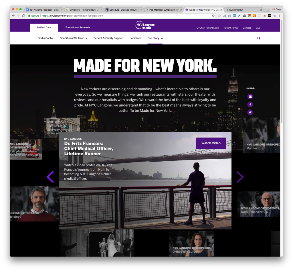Click the Watch Video button
293x271 pixels.
tap(211, 143)
